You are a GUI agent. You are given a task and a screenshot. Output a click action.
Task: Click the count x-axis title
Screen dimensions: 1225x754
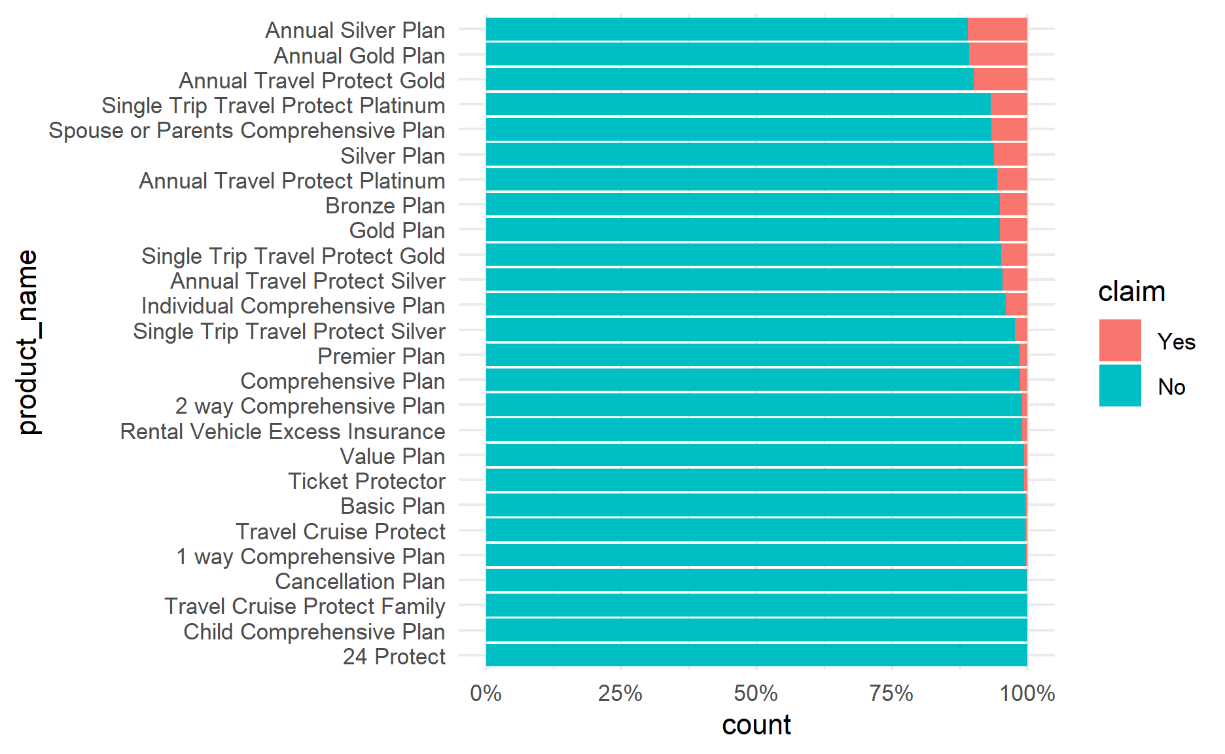[756, 725]
